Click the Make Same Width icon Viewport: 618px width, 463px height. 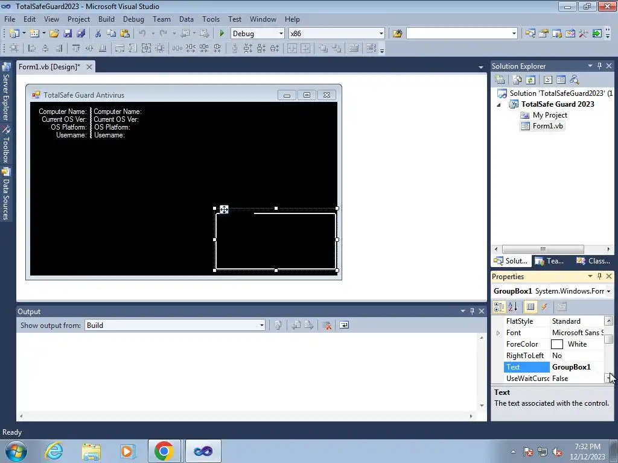tap(119, 48)
